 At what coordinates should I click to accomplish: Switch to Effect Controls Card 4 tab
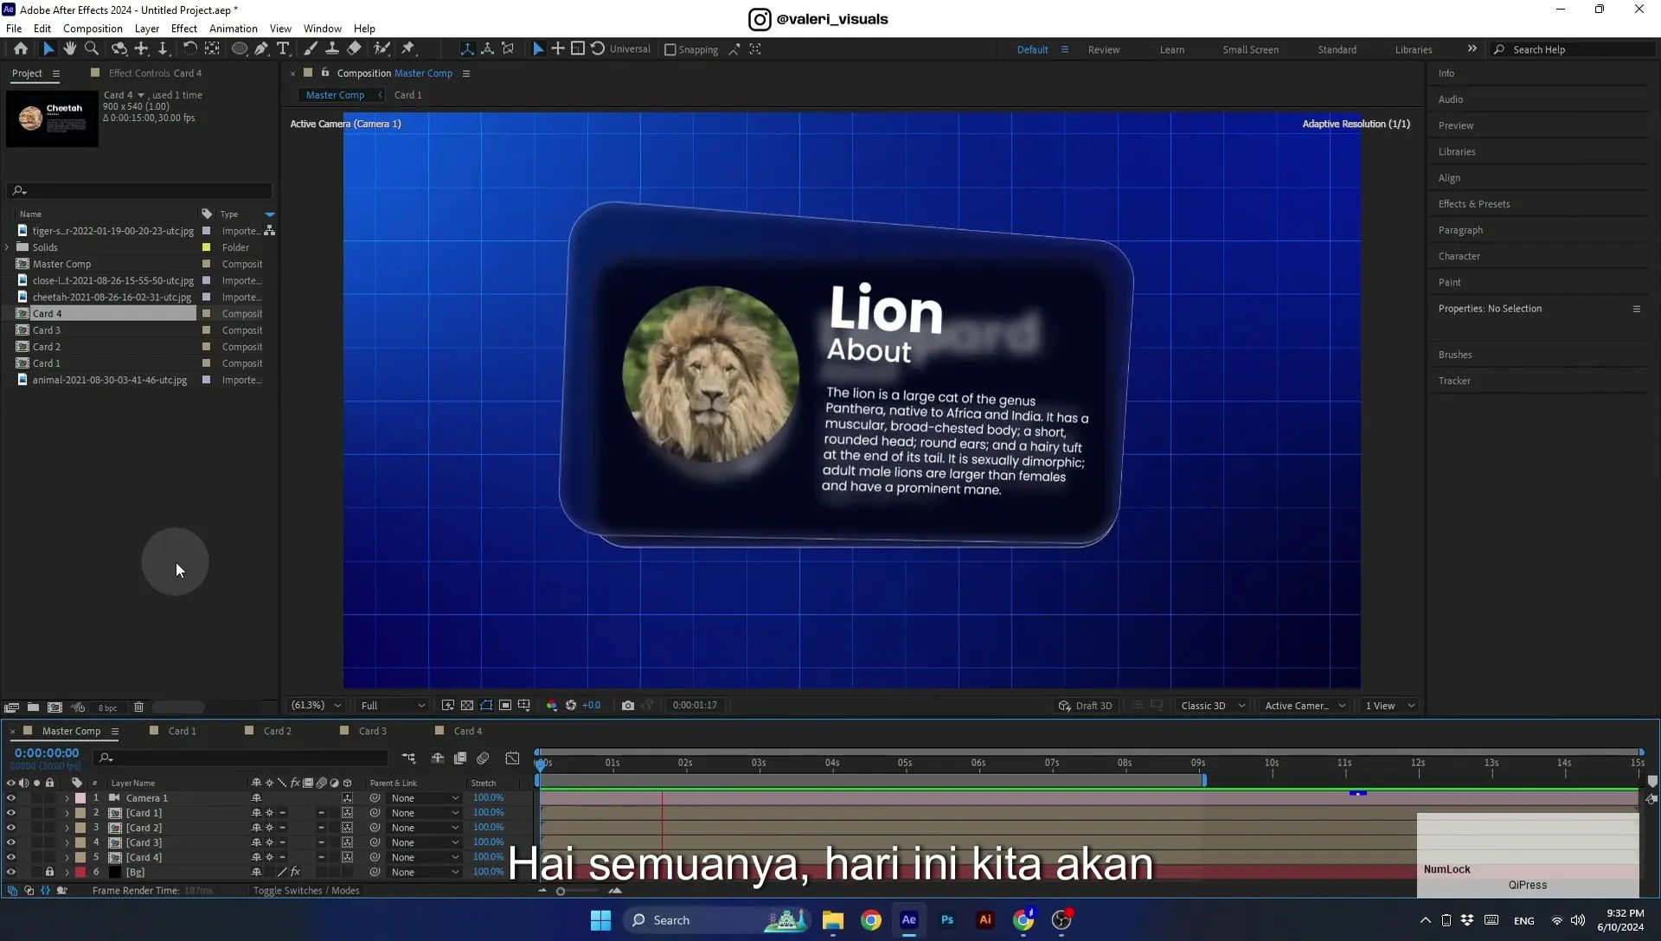[x=155, y=74]
